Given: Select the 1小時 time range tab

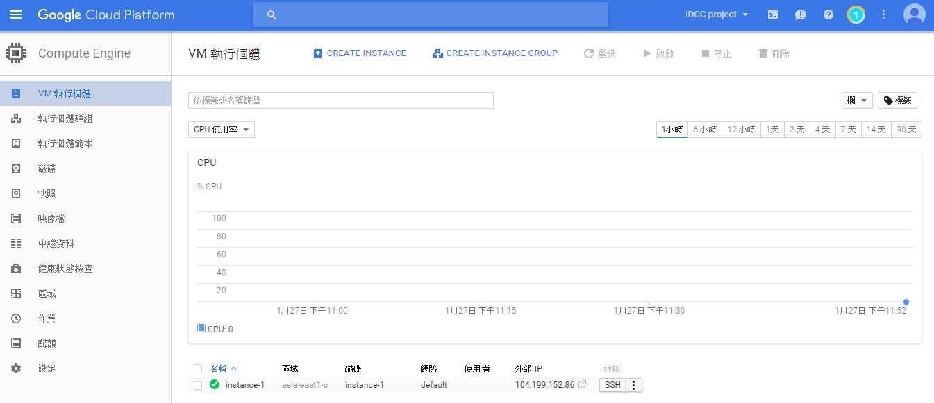Looking at the screenshot, I should click(x=672, y=130).
